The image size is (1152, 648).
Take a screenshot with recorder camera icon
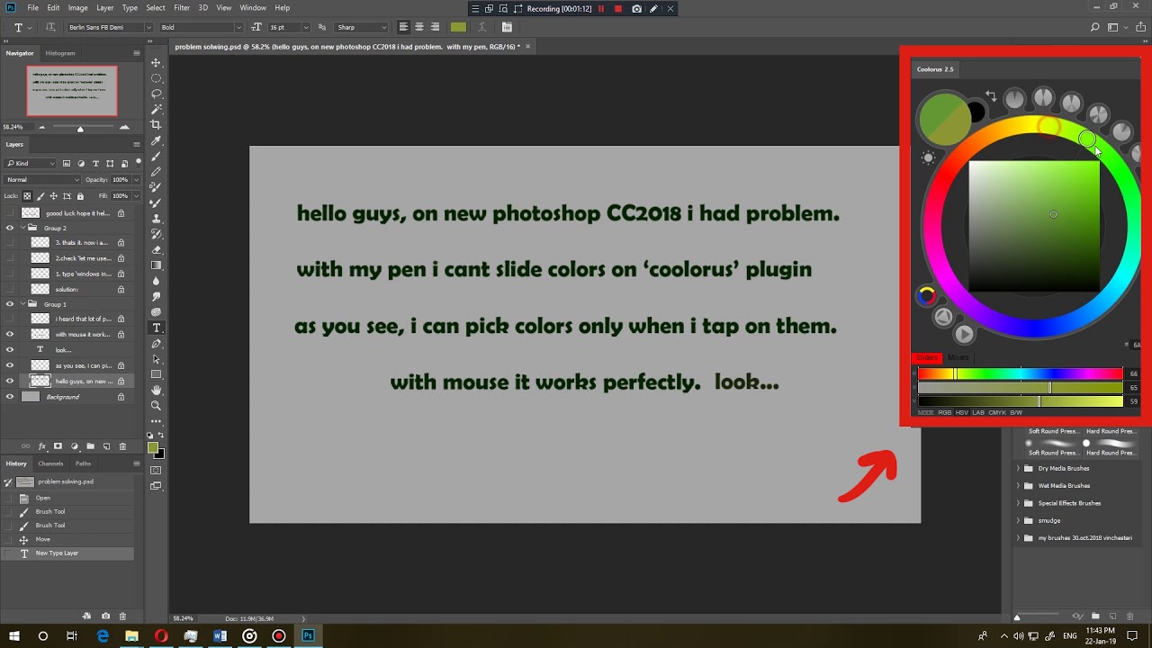pyautogui.click(x=636, y=9)
